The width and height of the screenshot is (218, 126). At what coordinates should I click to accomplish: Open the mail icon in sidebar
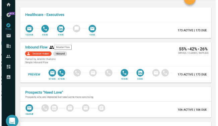(x=8, y=36)
